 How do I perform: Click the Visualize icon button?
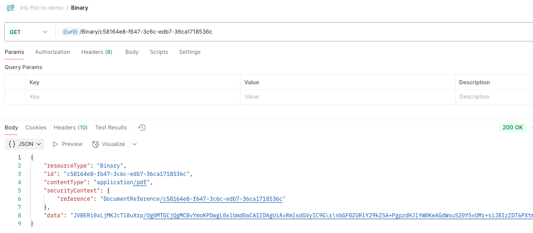pyautogui.click(x=96, y=144)
